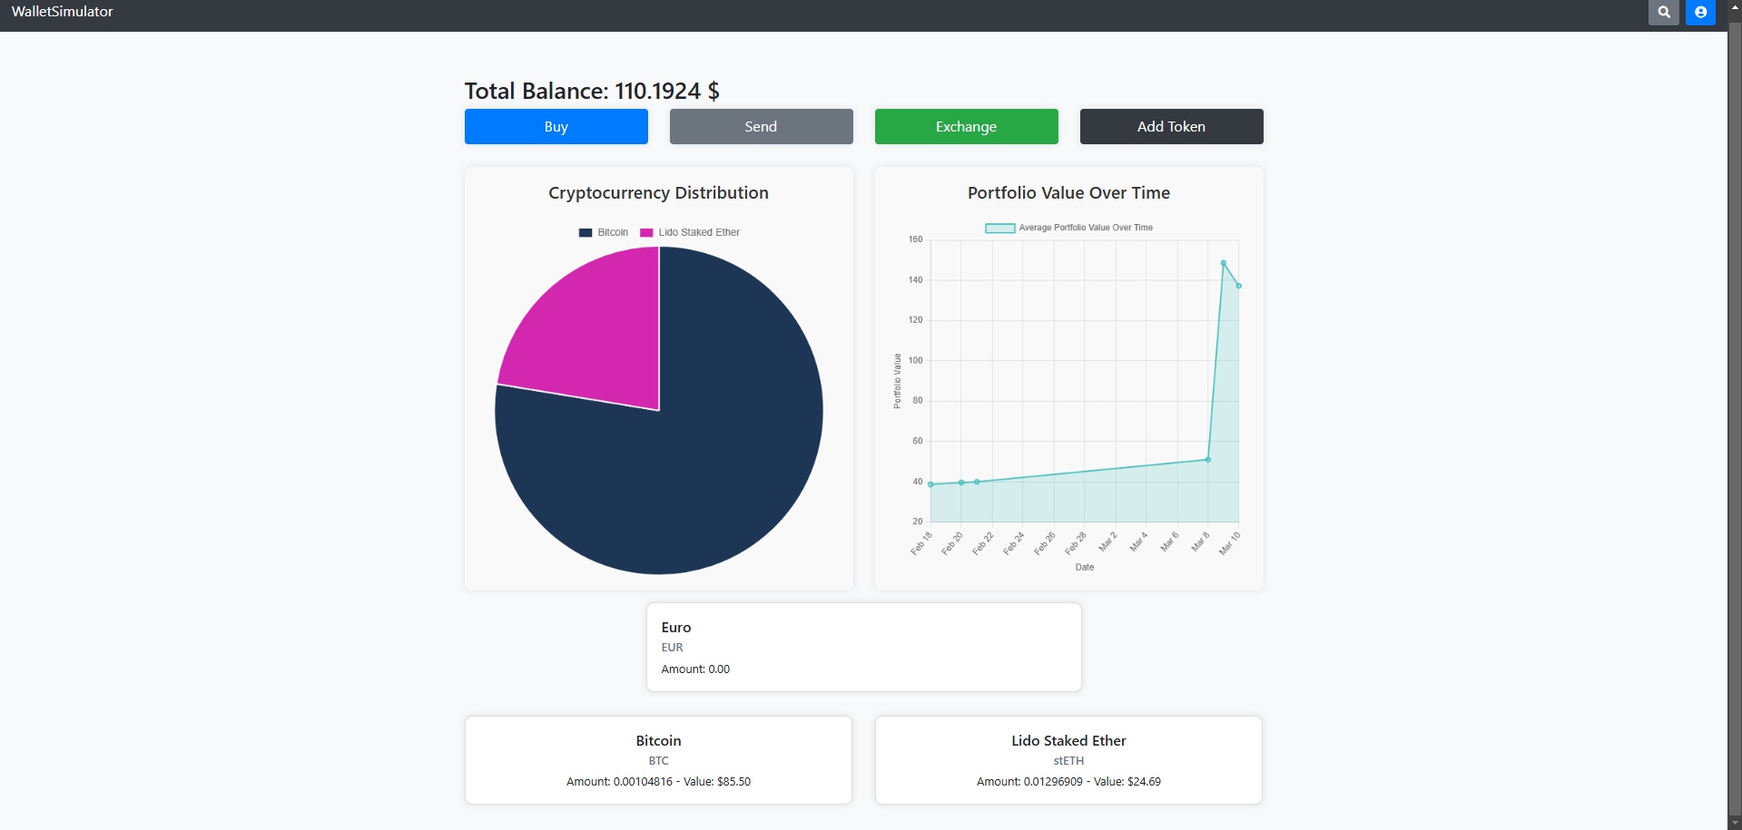Select the green Exchange button
Viewport: 1742px width, 830px height.
pos(965,126)
